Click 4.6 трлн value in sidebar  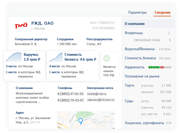[x=165, y=58]
